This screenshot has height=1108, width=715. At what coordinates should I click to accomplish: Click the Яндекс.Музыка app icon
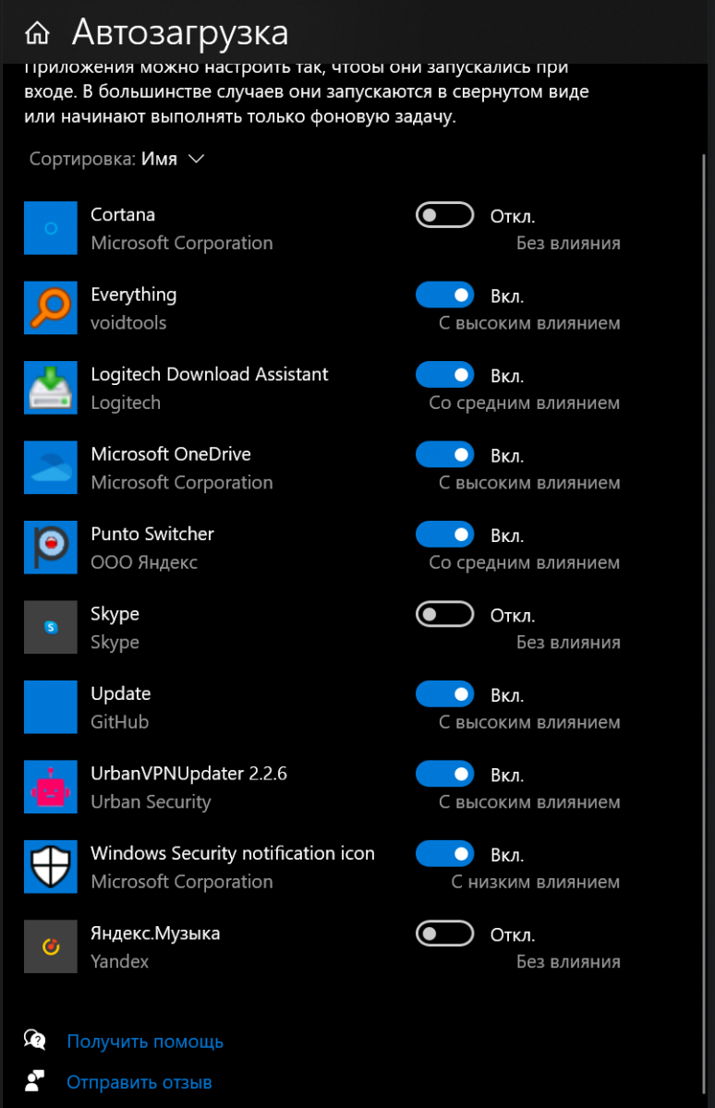(51, 946)
